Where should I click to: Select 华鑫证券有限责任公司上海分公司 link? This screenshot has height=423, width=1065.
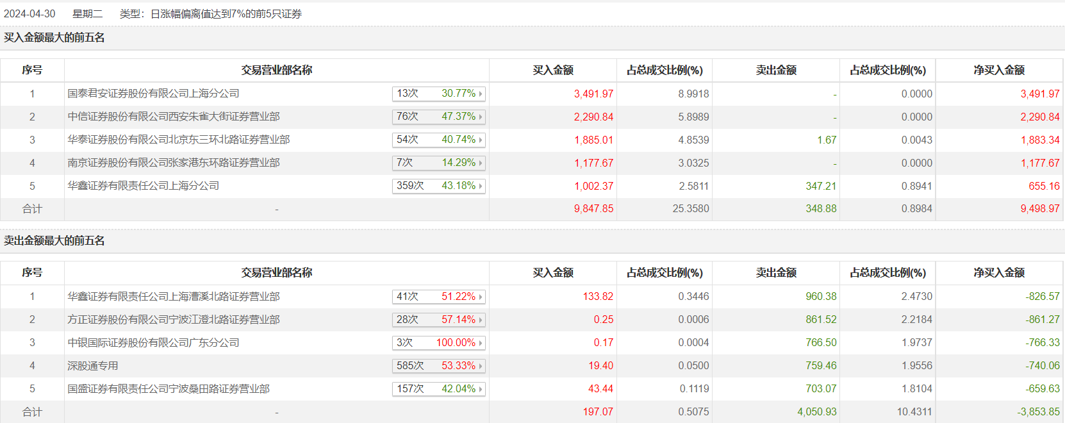[x=144, y=186]
